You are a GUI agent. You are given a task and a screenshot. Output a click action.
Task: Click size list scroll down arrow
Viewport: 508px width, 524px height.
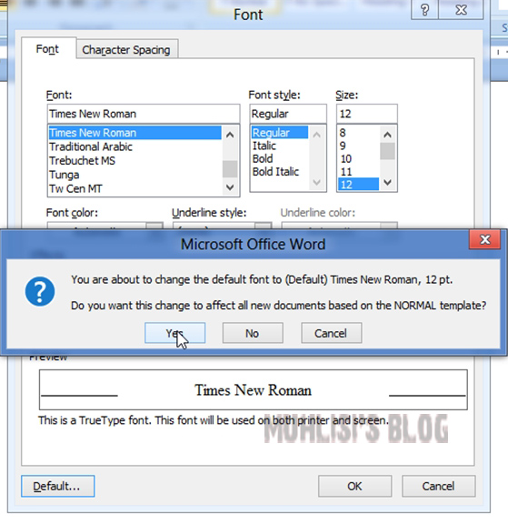tap(387, 183)
